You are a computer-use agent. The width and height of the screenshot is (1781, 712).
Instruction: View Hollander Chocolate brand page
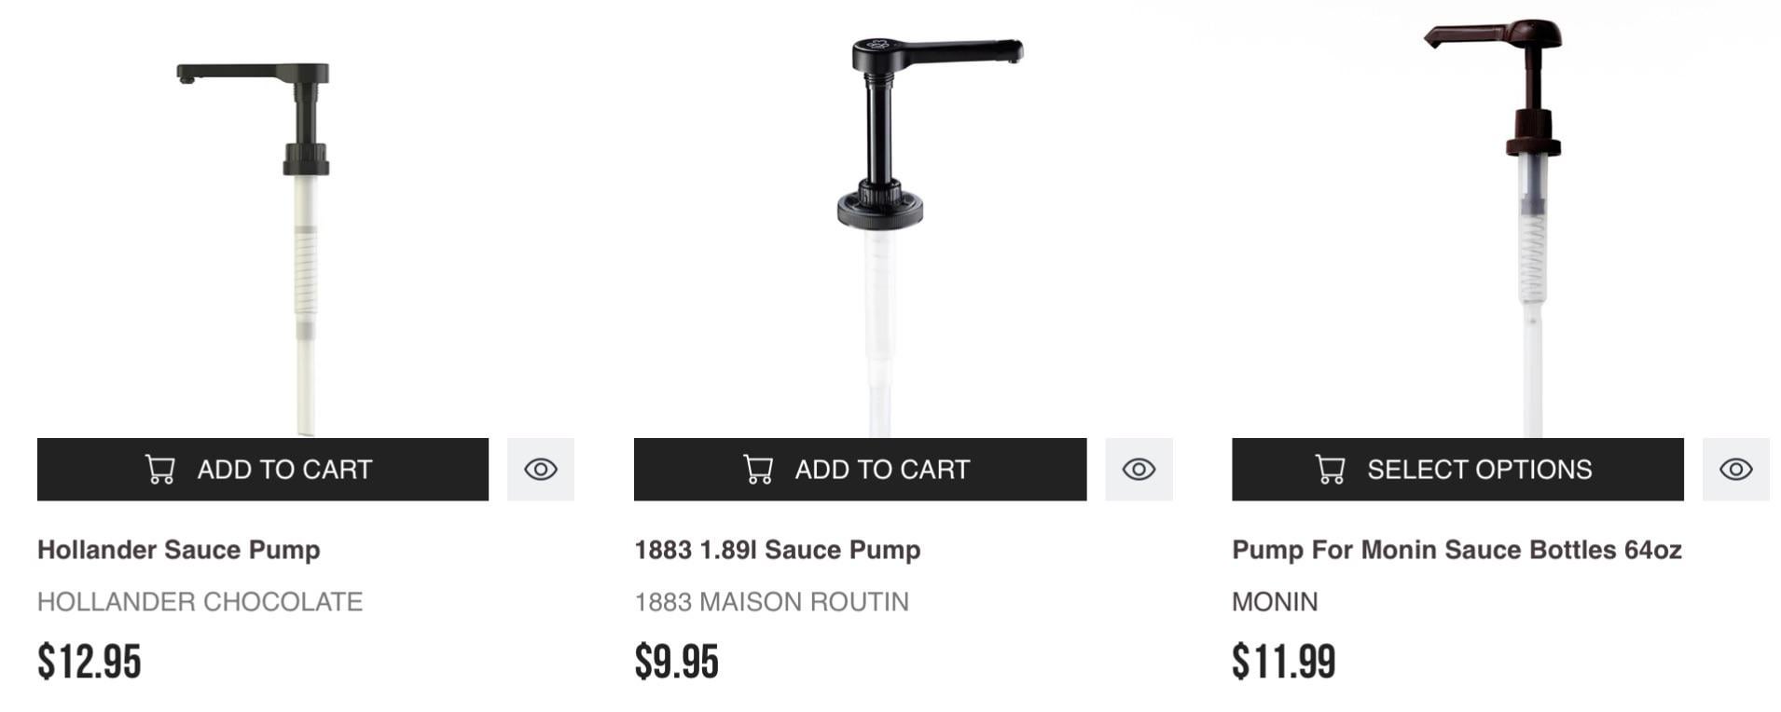(x=200, y=602)
